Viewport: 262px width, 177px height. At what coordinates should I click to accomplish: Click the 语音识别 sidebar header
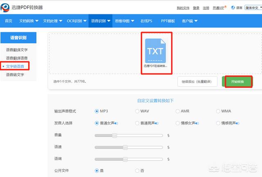(18, 38)
